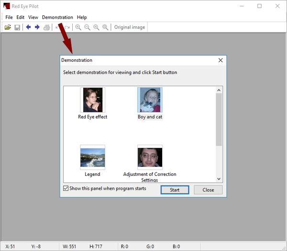Uncheck Show this panel when program starts

click(x=66, y=189)
